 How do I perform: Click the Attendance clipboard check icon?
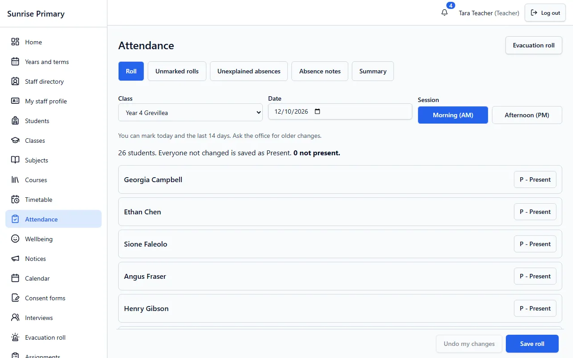(x=15, y=219)
